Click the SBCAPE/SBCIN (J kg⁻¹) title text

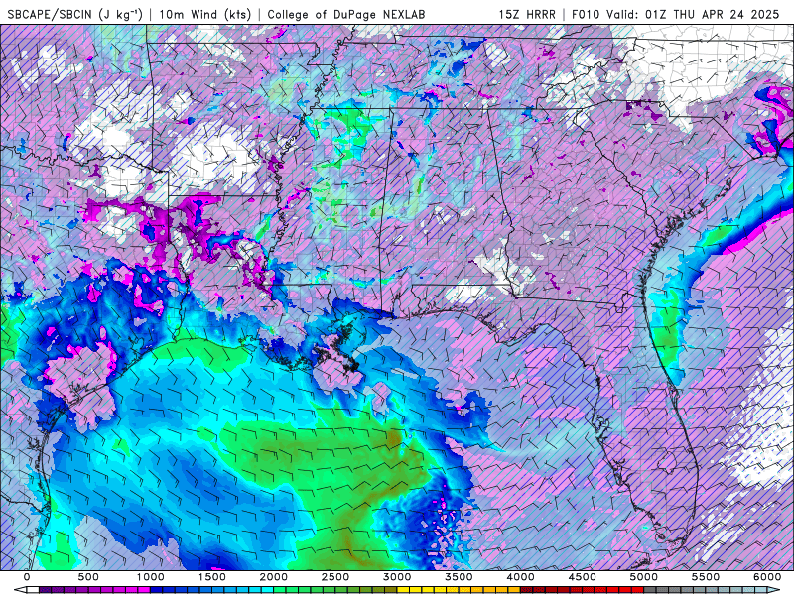tap(75, 14)
